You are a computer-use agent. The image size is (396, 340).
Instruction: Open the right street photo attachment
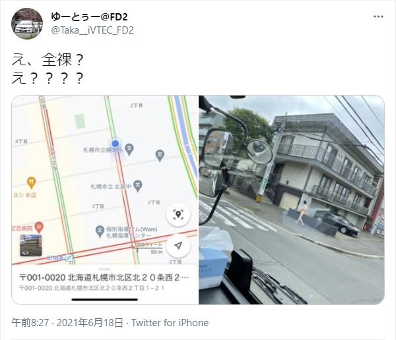292,200
